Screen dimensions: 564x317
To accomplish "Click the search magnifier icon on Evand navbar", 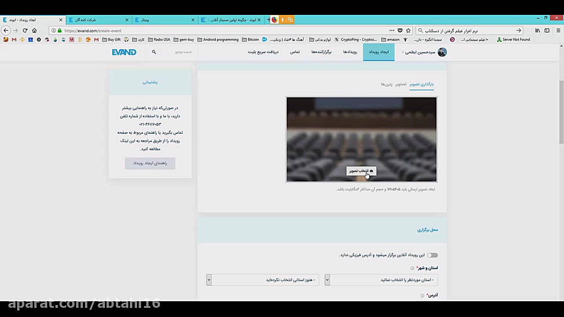I will 154,52.
